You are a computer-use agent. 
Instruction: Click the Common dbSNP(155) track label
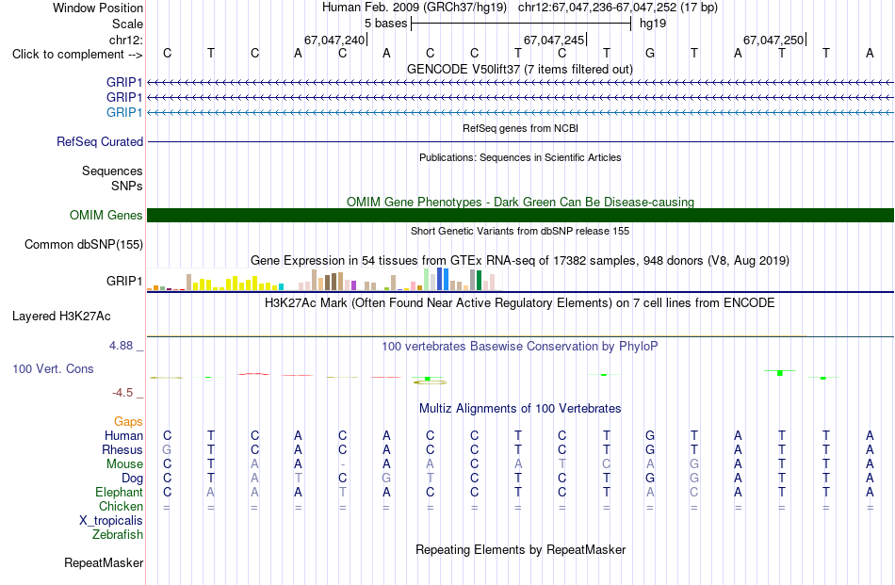(83, 244)
